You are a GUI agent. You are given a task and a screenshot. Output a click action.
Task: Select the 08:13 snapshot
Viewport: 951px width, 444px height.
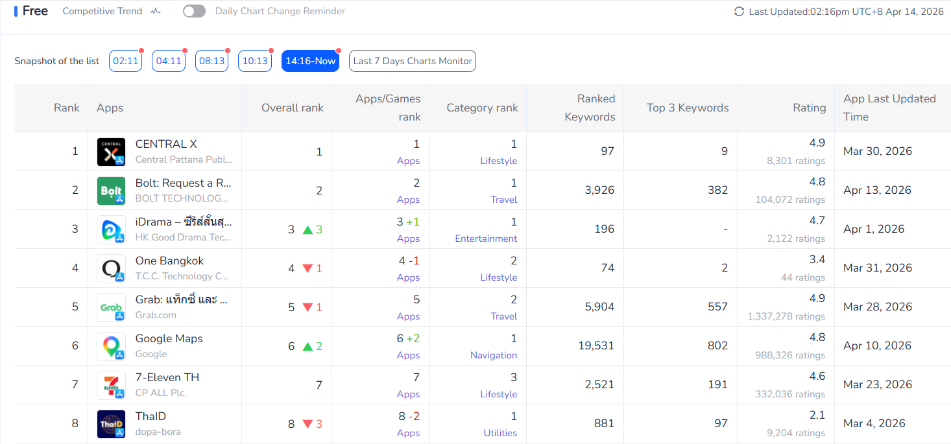click(x=211, y=60)
